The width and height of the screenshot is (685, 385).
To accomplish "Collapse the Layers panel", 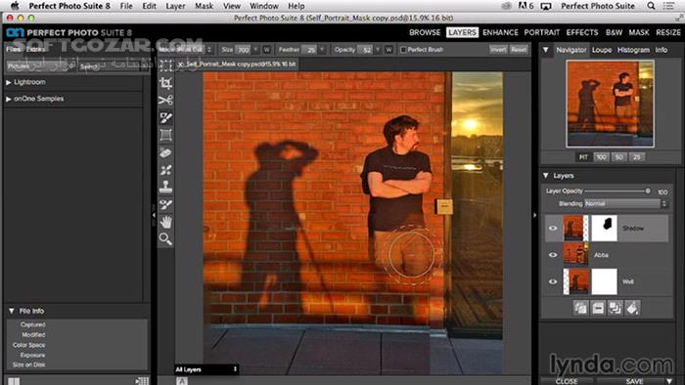I will (x=546, y=176).
